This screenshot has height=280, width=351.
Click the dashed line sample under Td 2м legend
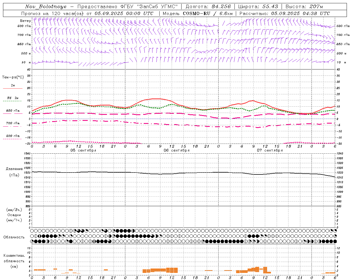click(x=13, y=101)
